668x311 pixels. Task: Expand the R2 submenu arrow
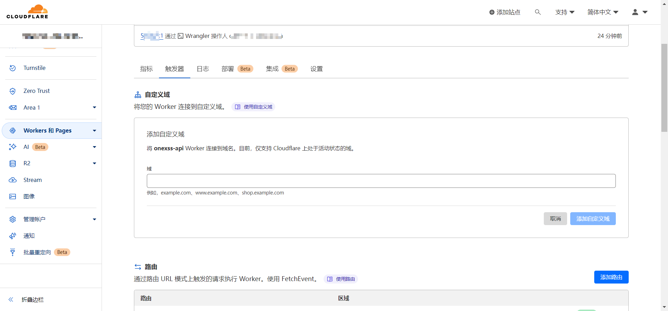[x=94, y=163]
